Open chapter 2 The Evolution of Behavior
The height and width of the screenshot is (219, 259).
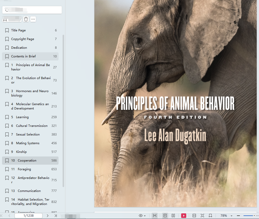(30, 80)
